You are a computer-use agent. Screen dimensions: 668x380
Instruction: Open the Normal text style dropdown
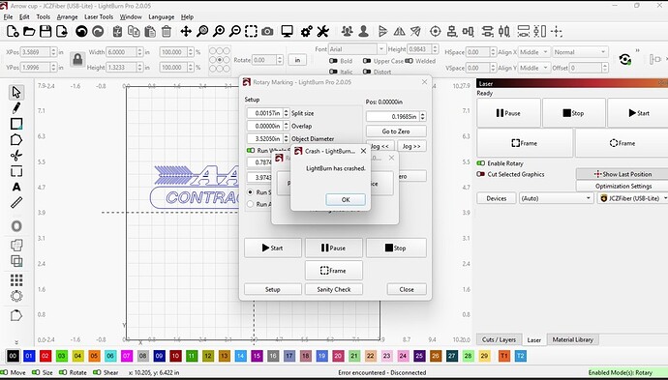pyautogui.click(x=580, y=52)
